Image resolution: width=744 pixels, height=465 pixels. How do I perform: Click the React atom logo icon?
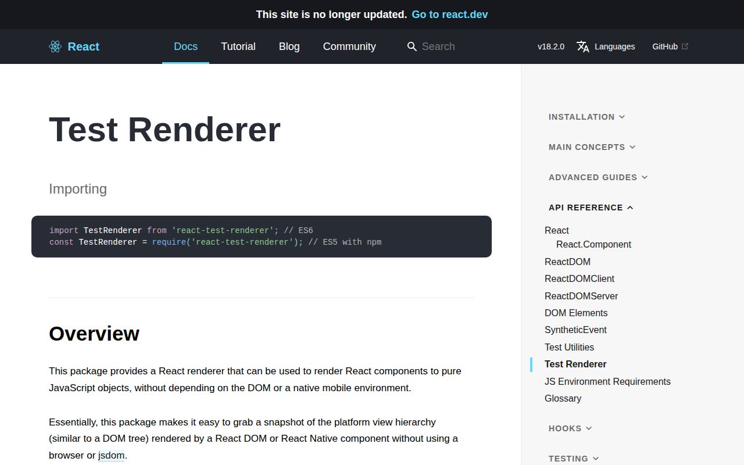coord(55,46)
